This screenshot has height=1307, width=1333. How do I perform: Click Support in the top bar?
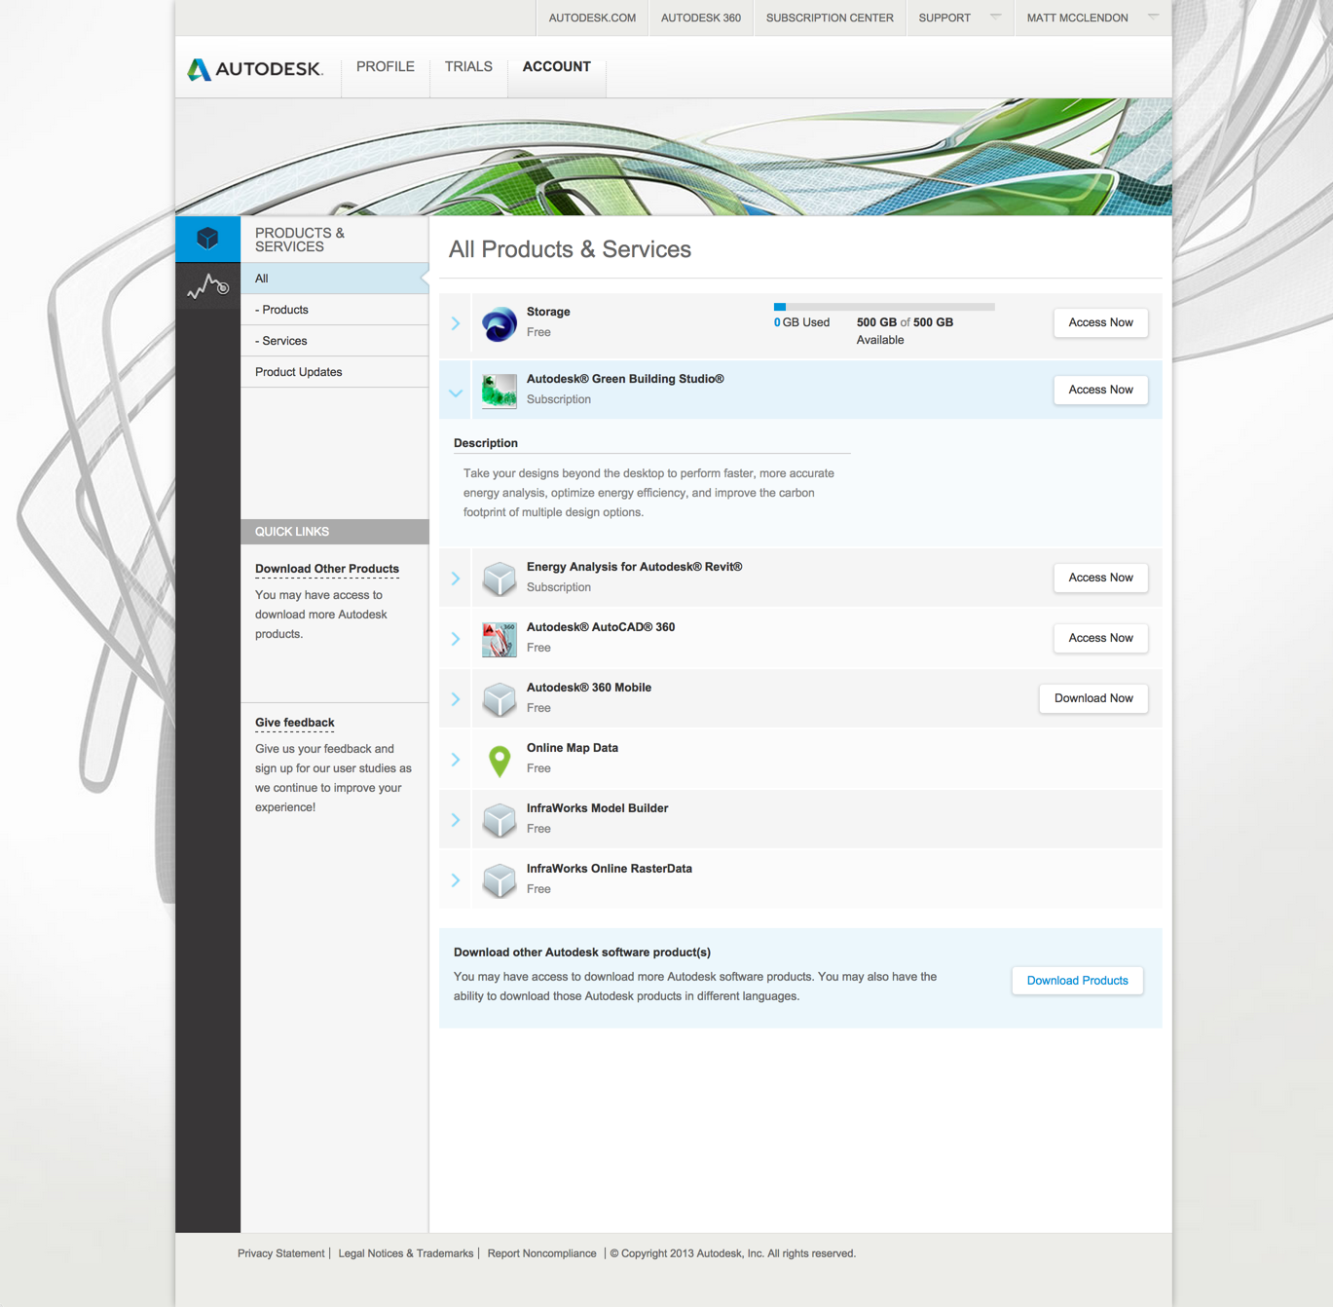pyautogui.click(x=944, y=18)
